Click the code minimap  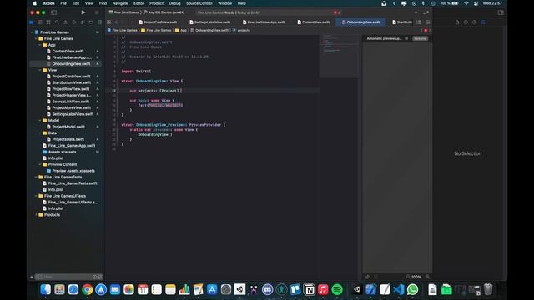click(x=339, y=56)
